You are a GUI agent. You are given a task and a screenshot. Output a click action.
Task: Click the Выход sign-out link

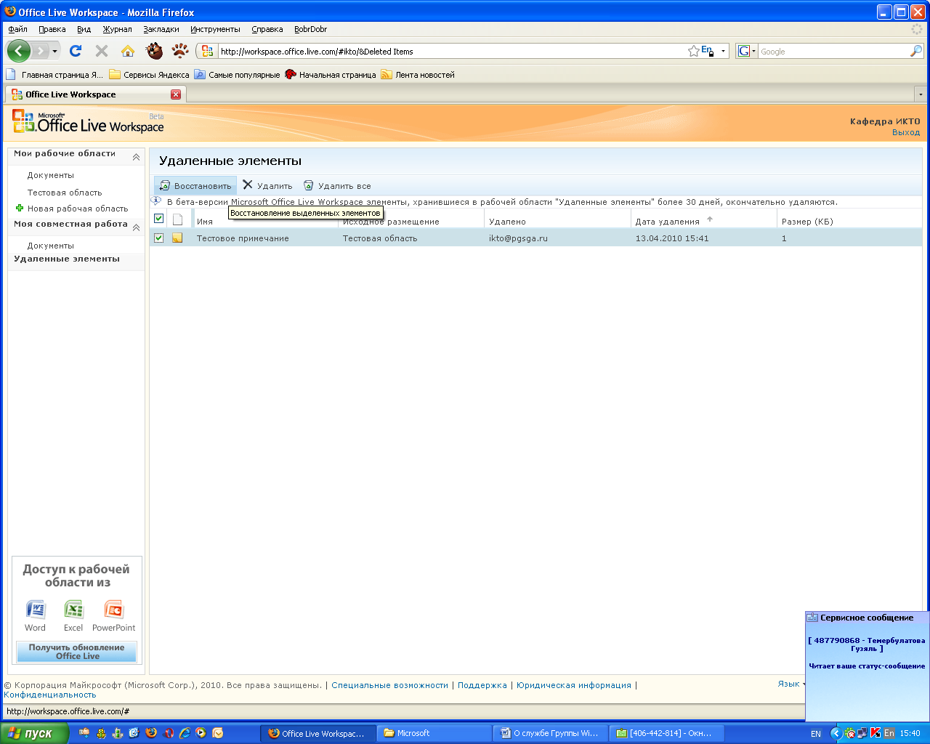[906, 132]
